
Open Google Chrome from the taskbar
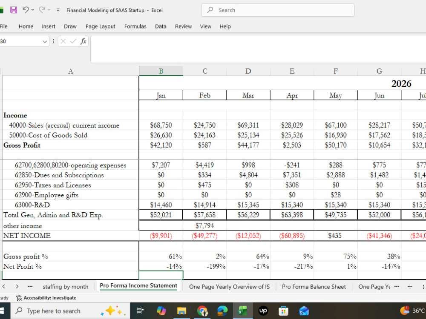pyautogui.click(x=202, y=311)
